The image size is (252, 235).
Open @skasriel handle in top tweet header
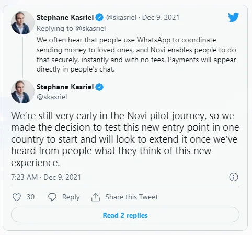pyautogui.click(x=121, y=17)
